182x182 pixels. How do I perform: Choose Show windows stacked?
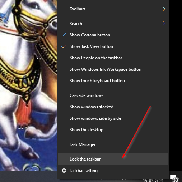tap(113, 107)
